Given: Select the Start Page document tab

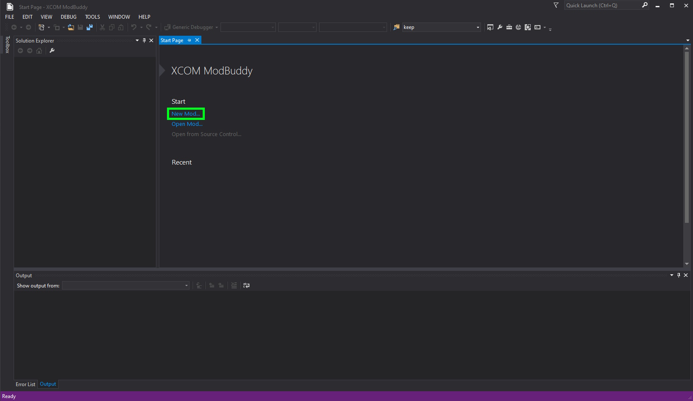Looking at the screenshot, I should [x=172, y=40].
